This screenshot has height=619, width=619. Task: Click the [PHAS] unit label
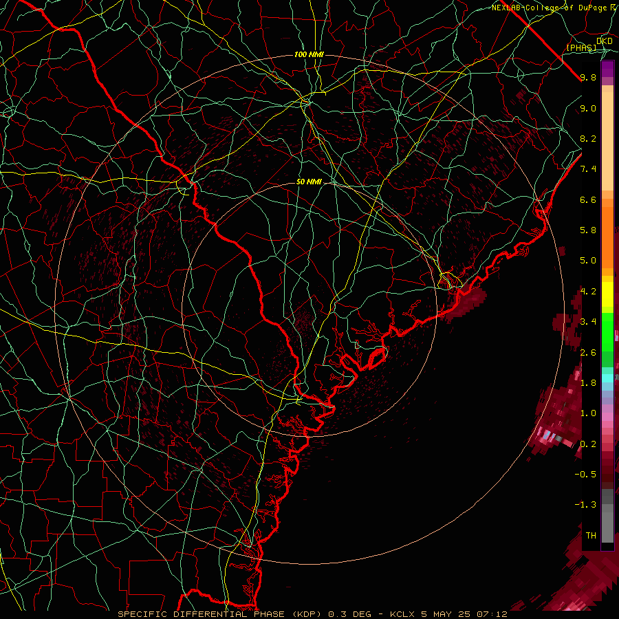[581, 47]
